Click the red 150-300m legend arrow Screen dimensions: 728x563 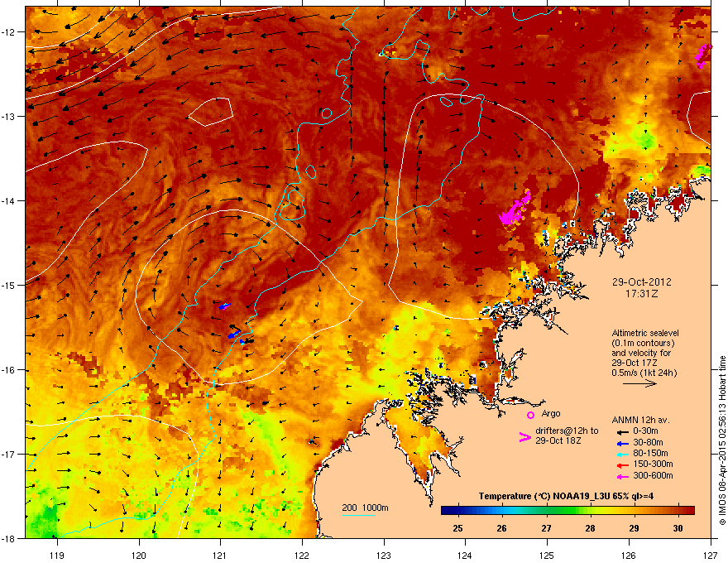coord(622,465)
